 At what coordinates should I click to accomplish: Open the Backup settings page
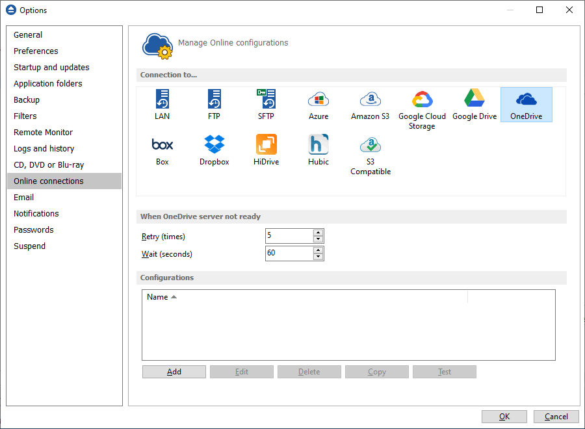coord(64,99)
